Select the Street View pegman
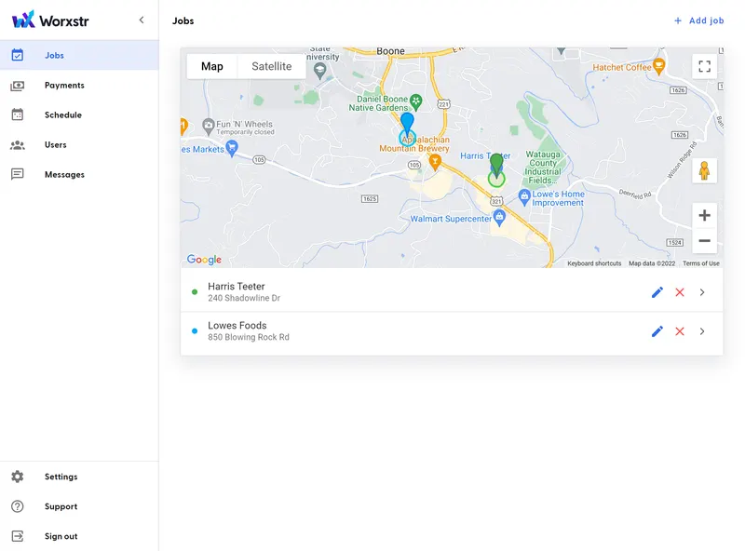The image size is (745, 551). coord(705,170)
